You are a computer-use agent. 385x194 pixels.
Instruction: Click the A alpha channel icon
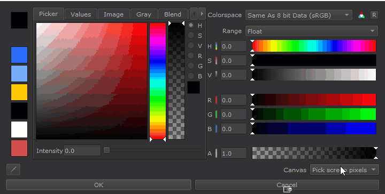(217, 153)
